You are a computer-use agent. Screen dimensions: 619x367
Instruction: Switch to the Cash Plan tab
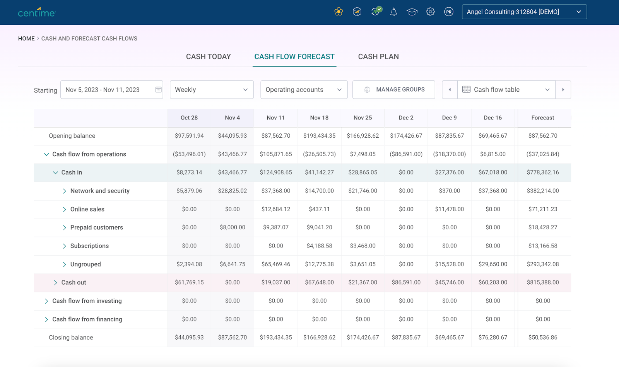pyautogui.click(x=378, y=57)
